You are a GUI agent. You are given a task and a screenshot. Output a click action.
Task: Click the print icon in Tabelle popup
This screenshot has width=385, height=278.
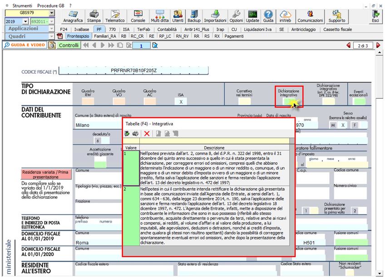(135, 133)
